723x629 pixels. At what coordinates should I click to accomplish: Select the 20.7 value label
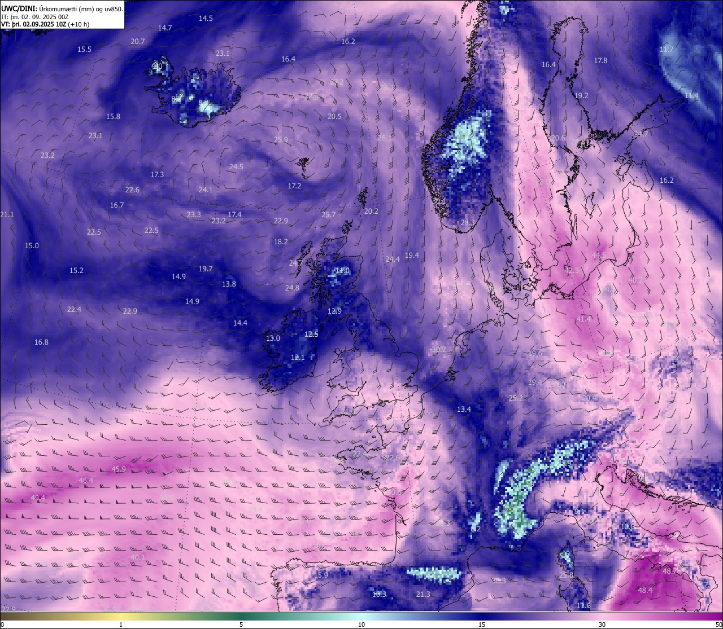click(x=138, y=41)
